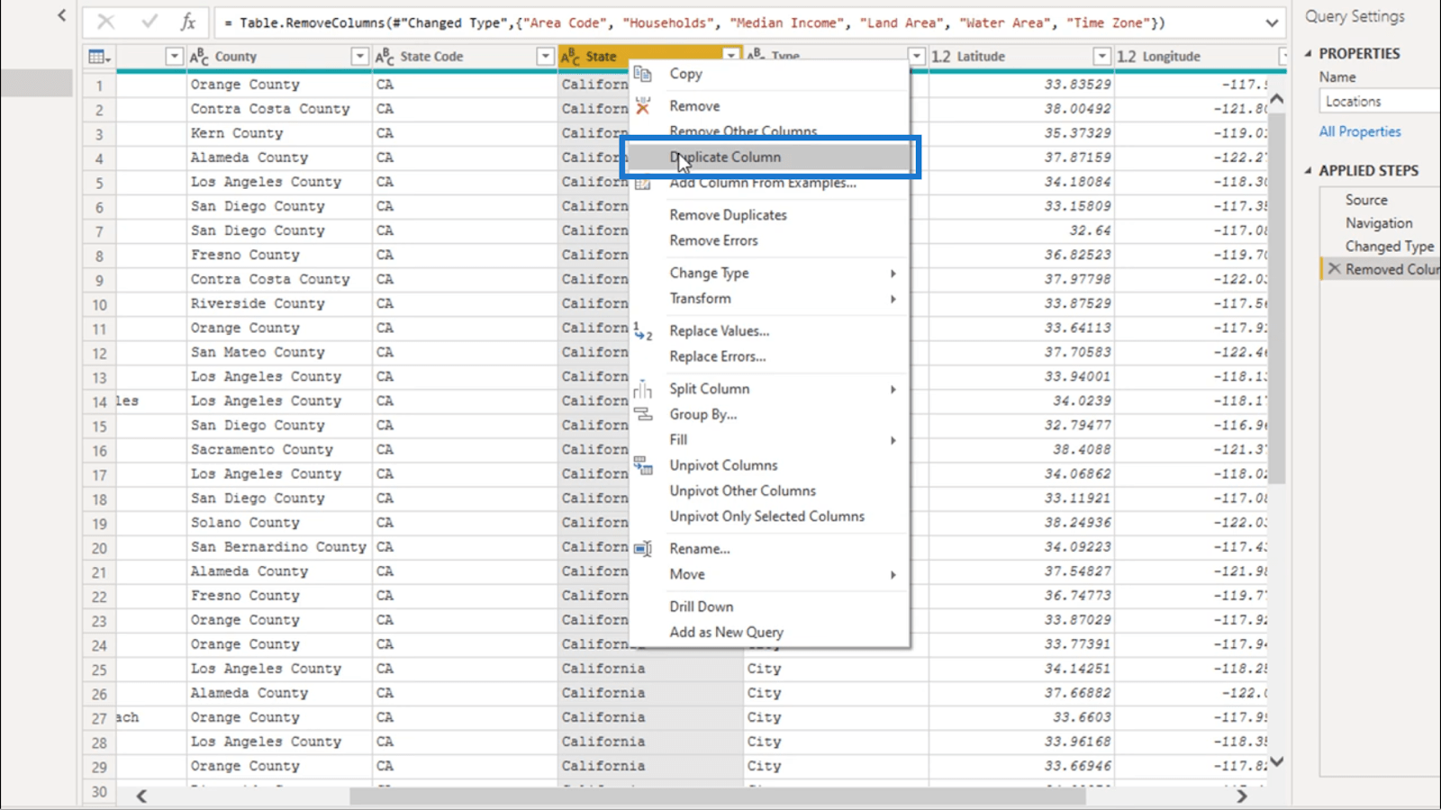
Task: Collapse the APPLIED STEPS section
Action: (1309, 170)
